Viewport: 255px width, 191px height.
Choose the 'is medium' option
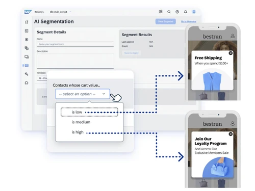point(81,122)
